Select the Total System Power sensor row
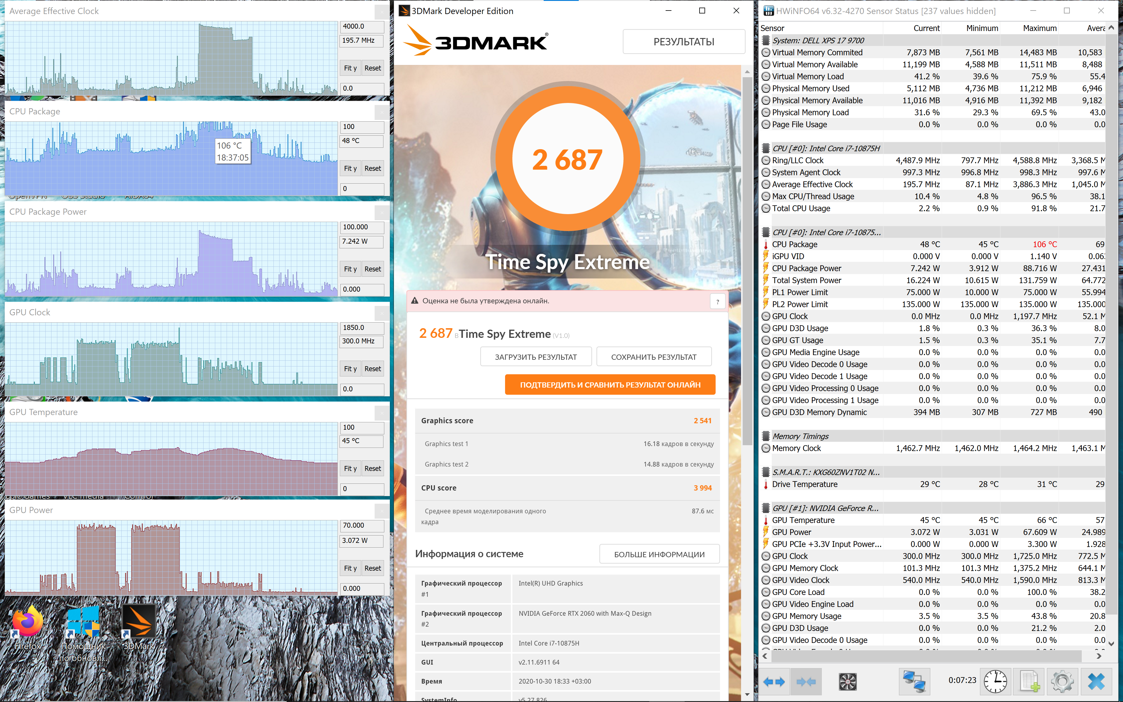This screenshot has width=1123, height=702. coord(932,281)
